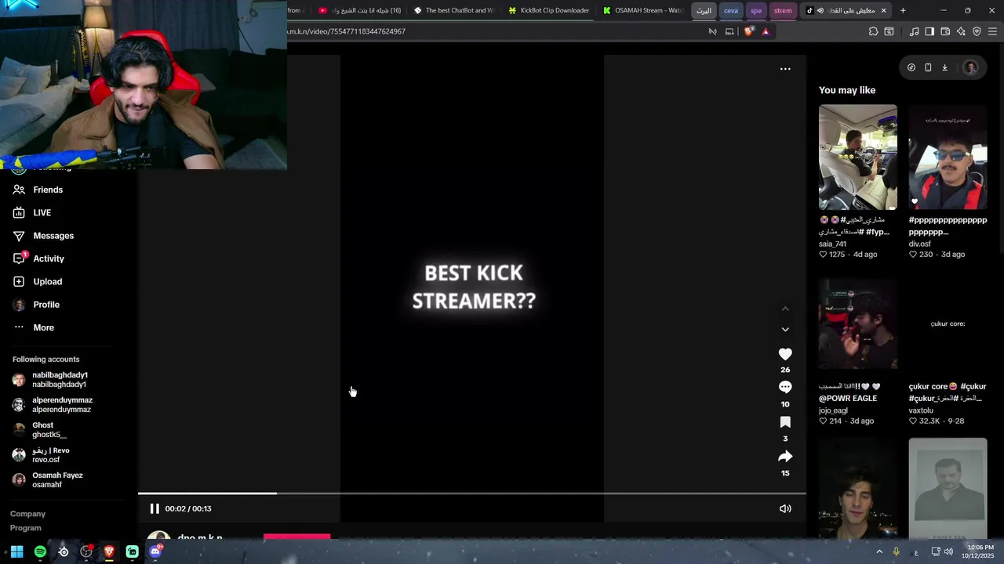Open browser extensions puzzle icon

click(873, 31)
